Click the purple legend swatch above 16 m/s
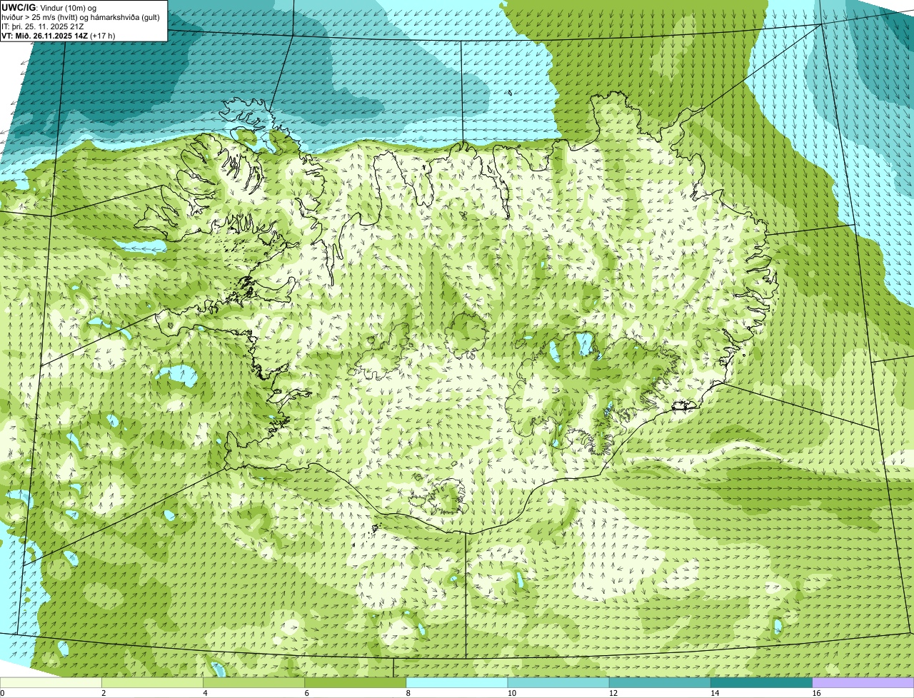The height and width of the screenshot is (698, 914). coord(863,683)
